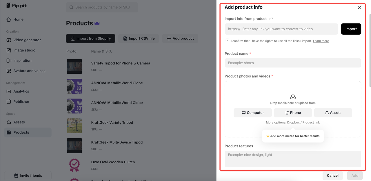Click the Import button
Image resolution: width=371 pixels, height=181 pixels.
[351, 29]
